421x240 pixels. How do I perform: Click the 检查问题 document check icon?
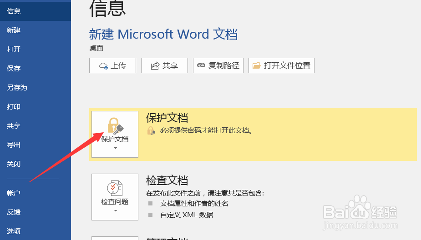(115, 188)
